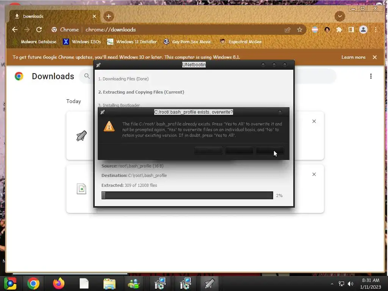Click the overwrite dialog title bar icon

pos(103,112)
